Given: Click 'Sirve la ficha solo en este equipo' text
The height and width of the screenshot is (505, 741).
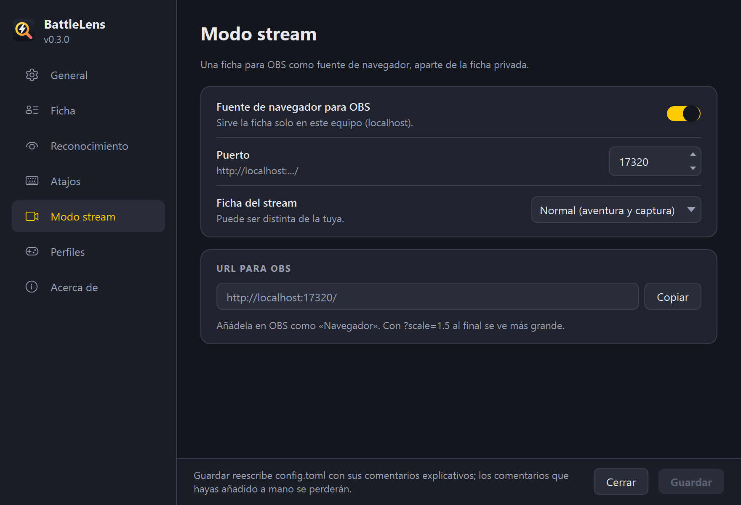Looking at the screenshot, I should point(315,123).
